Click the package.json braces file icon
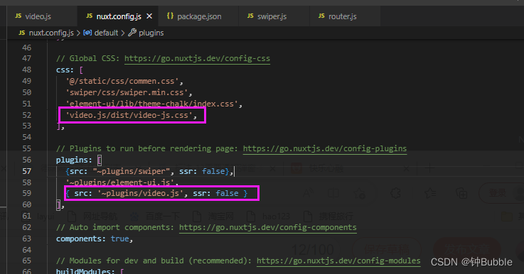The width and height of the screenshot is (524, 274). click(170, 16)
